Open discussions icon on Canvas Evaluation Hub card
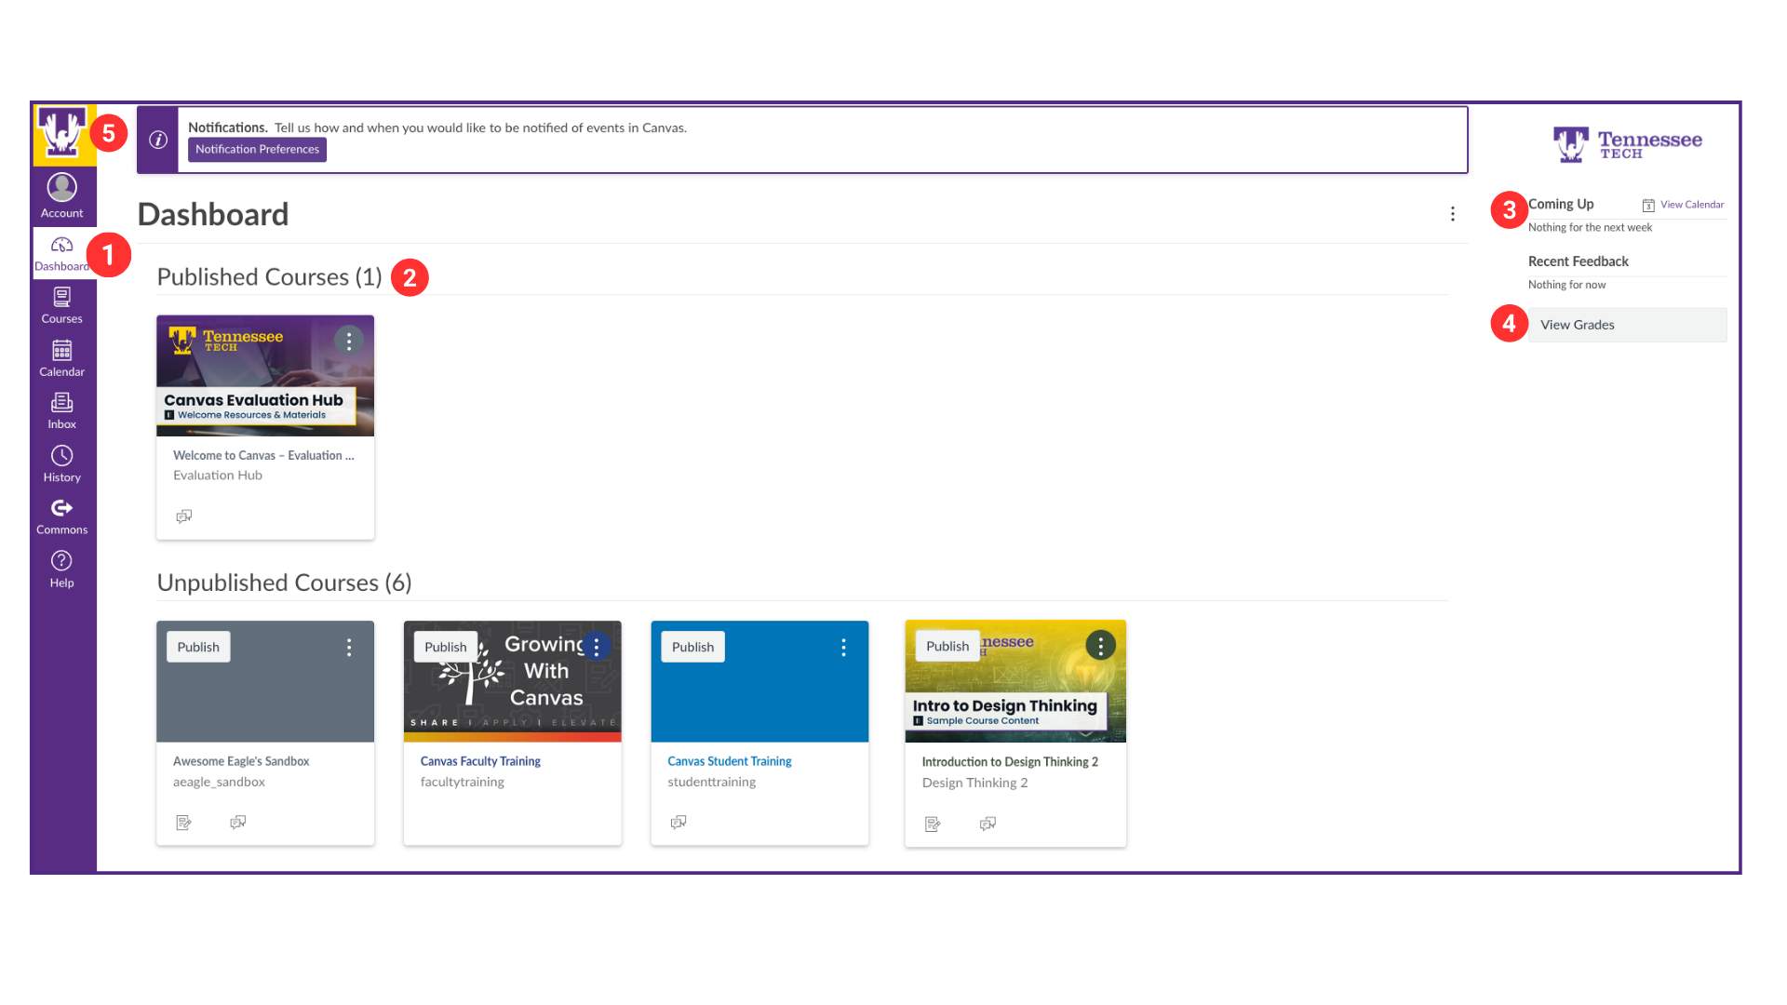The image size is (1787, 1005). pos(183,516)
